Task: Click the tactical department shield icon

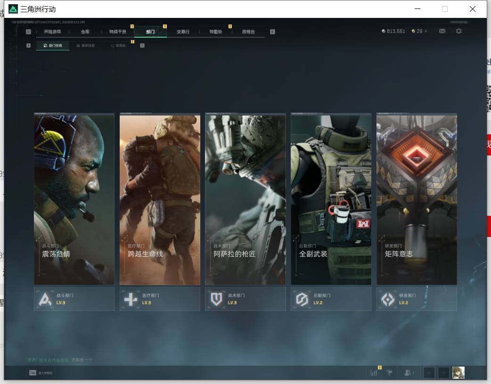Action: pos(216,299)
